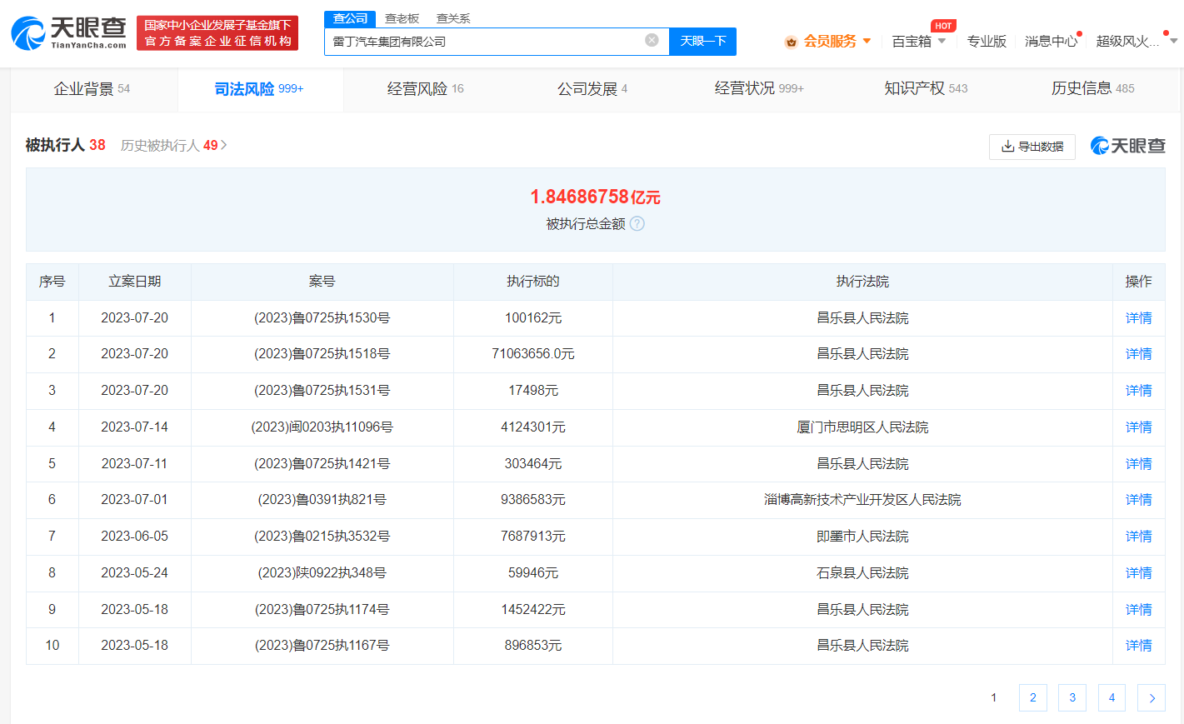Open 详情 for case 执1421号
Viewport: 1184px width, 724px height.
tap(1138, 464)
